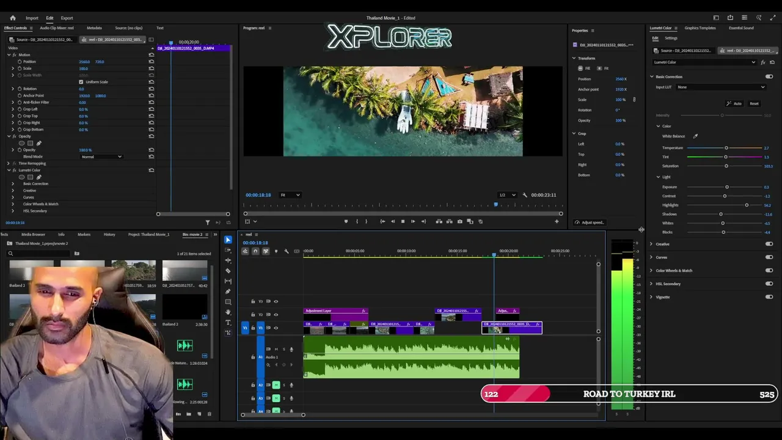The width and height of the screenshot is (782, 440).
Task: Stop playback in the Program monitor
Action: [403, 221]
